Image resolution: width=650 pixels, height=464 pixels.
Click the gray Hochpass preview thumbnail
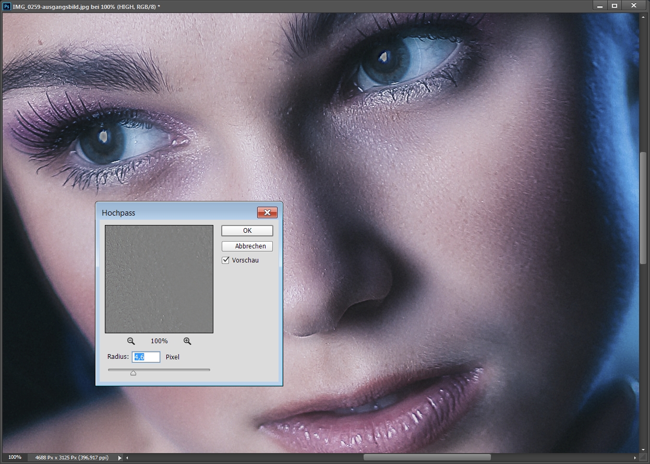[159, 279]
